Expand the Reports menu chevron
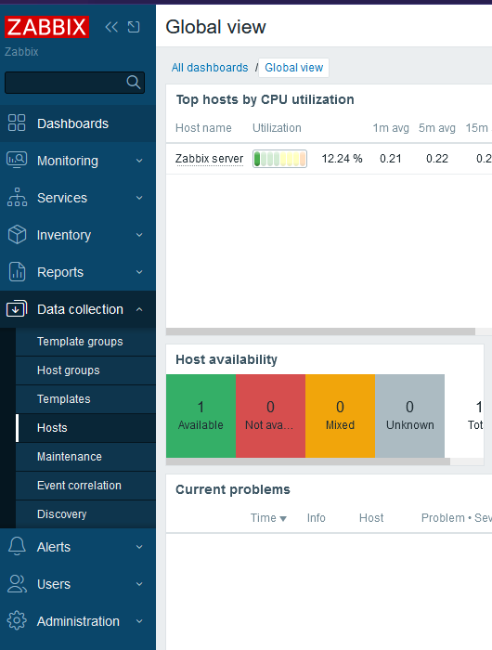The width and height of the screenshot is (492, 650). pyautogui.click(x=139, y=272)
